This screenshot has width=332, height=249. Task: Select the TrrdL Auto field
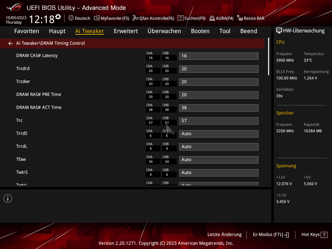[x=219, y=147]
